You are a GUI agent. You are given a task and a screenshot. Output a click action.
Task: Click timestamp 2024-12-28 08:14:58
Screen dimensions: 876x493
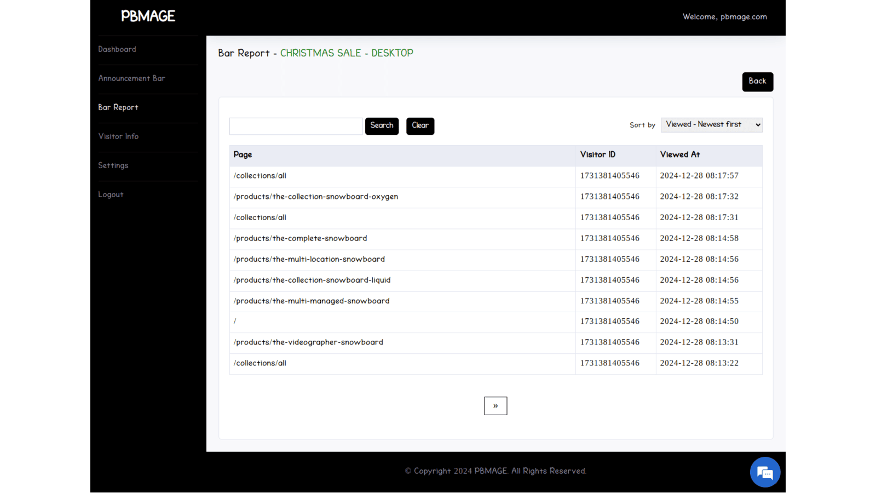tap(699, 238)
